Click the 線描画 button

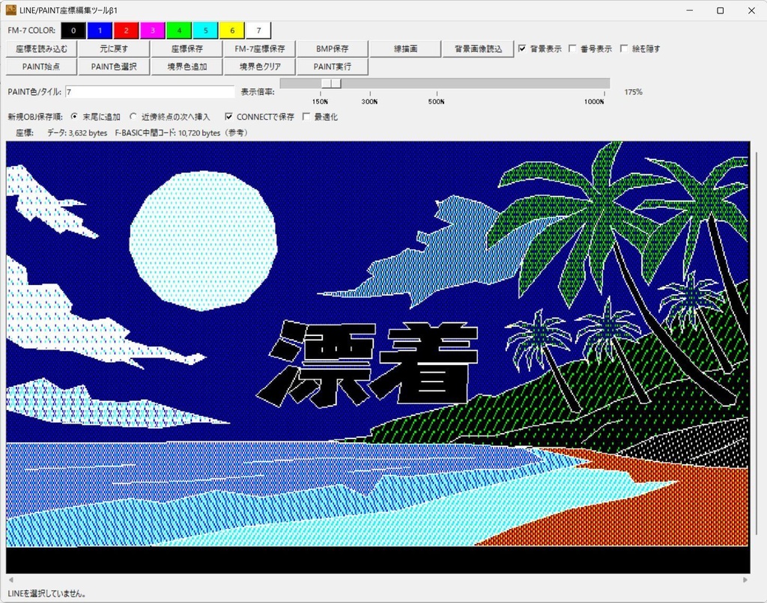(405, 49)
